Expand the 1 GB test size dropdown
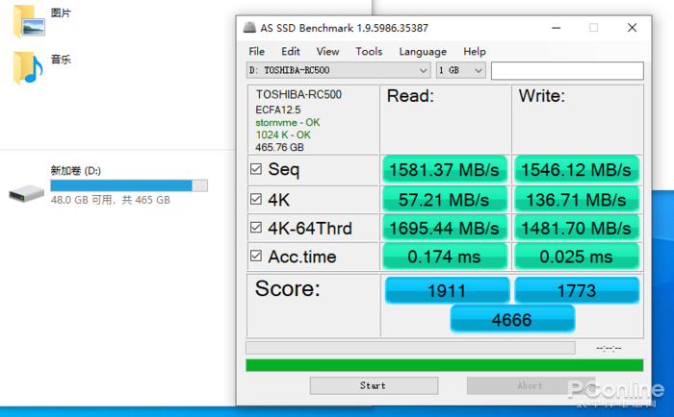This screenshot has height=417, width=674. click(461, 70)
